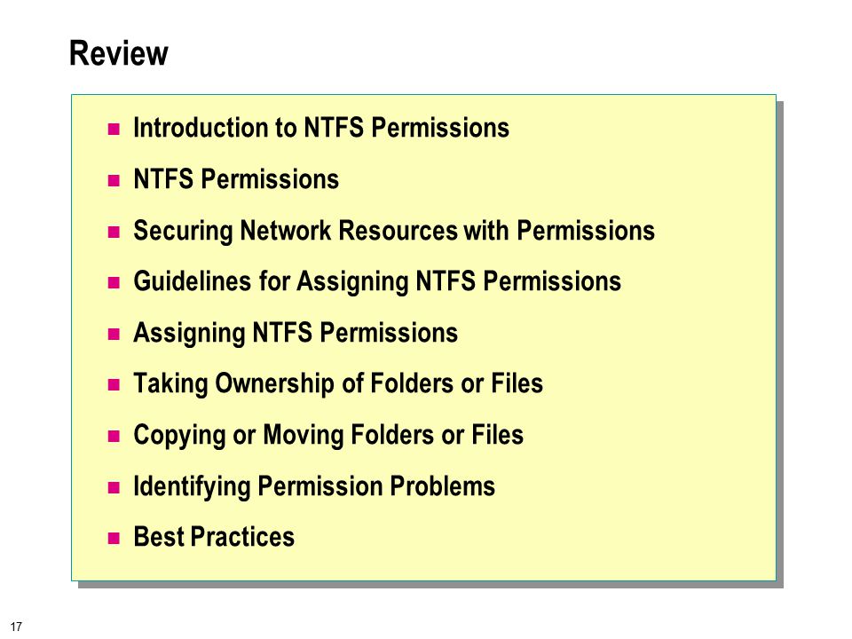Select Securing Network Resources with Permissions
The height and width of the screenshot is (639, 852).
[394, 231]
